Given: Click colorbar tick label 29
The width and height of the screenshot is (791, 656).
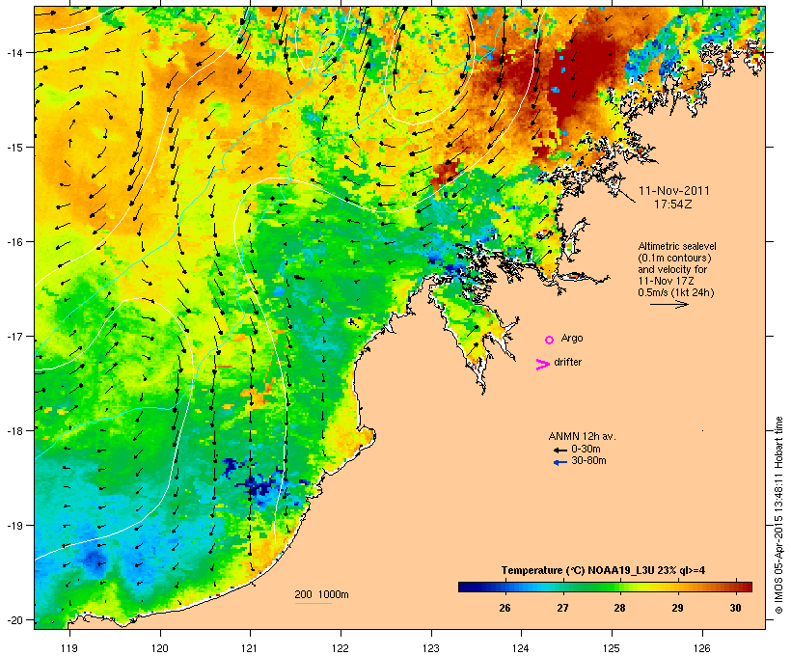Looking at the screenshot, I should [677, 608].
